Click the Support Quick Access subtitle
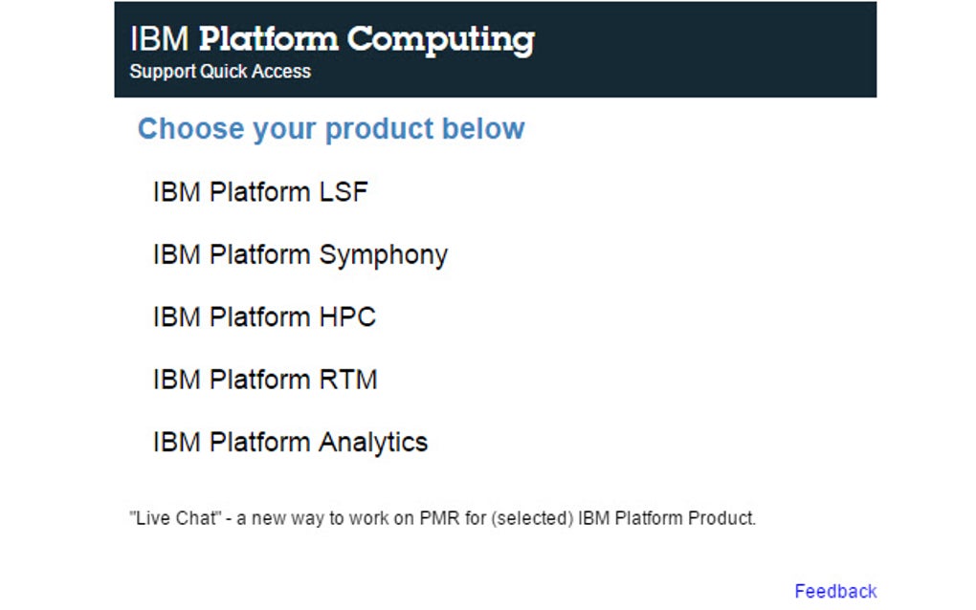Image resolution: width=976 pixels, height=610 pixels. pyautogui.click(x=220, y=72)
